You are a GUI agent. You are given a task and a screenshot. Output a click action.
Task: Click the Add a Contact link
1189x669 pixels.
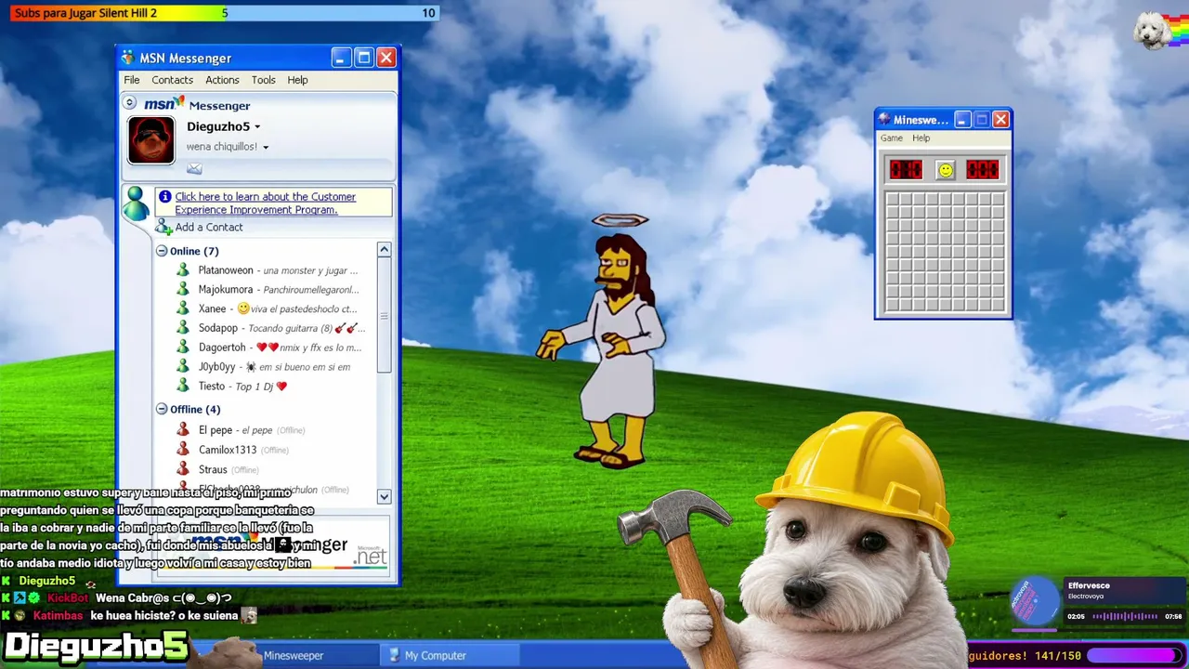209,228
